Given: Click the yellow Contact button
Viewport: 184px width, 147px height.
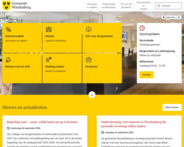Looking at the screenshot, I should pyautogui.click(x=146, y=75).
